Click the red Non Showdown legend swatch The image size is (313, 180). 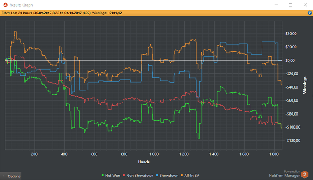pyautogui.click(x=124, y=176)
